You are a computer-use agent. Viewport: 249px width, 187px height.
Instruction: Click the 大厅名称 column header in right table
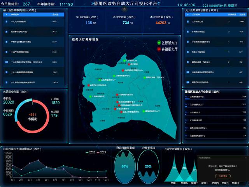196,14
